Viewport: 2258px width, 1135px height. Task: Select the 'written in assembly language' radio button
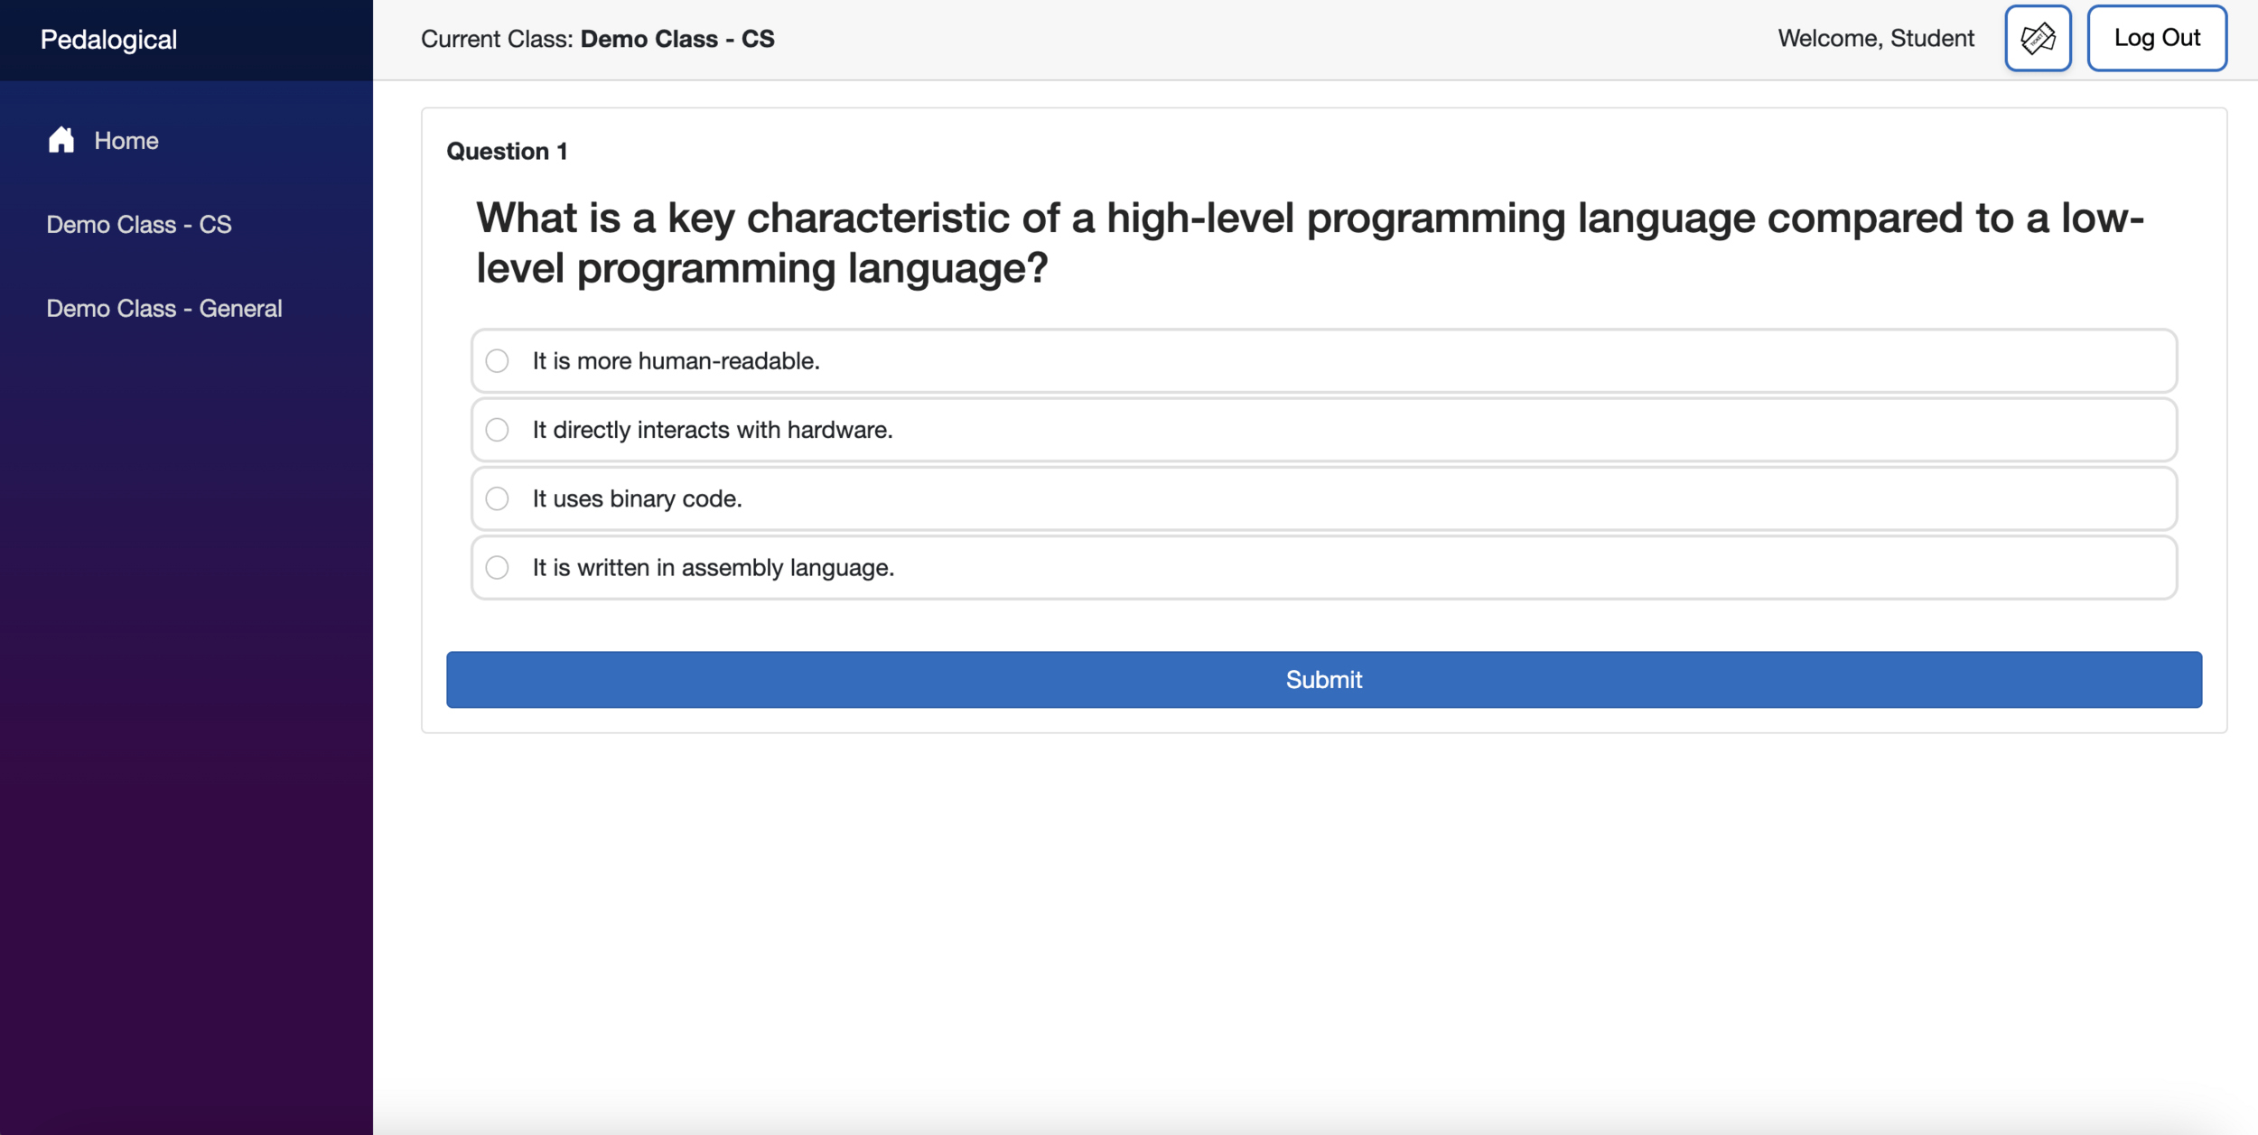[497, 567]
